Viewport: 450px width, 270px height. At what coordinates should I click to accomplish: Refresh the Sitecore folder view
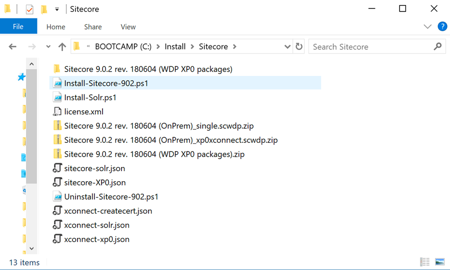pyautogui.click(x=299, y=46)
